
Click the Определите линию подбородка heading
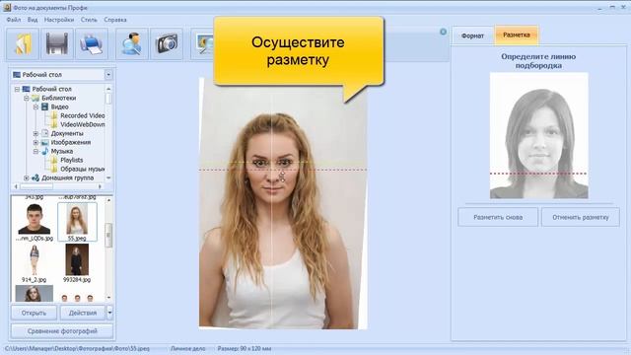tap(538, 61)
